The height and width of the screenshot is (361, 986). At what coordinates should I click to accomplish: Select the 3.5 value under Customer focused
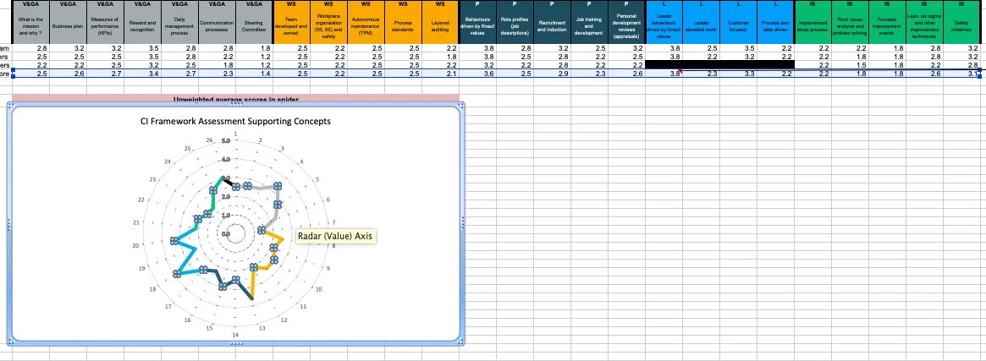[738, 47]
